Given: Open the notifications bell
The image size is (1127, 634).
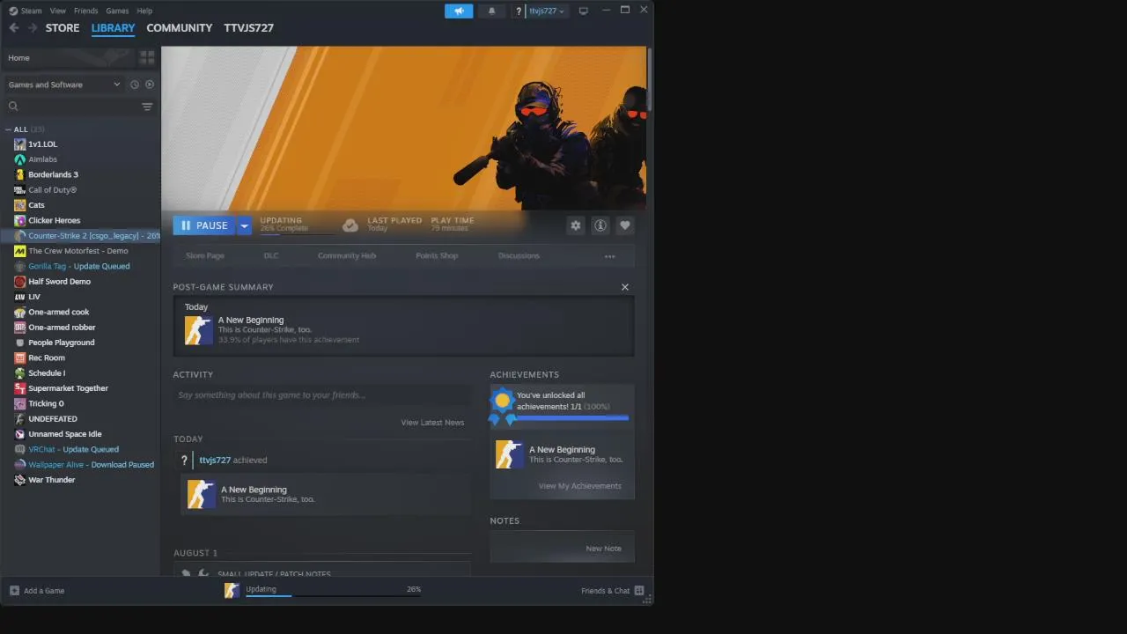Looking at the screenshot, I should (491, 11).
